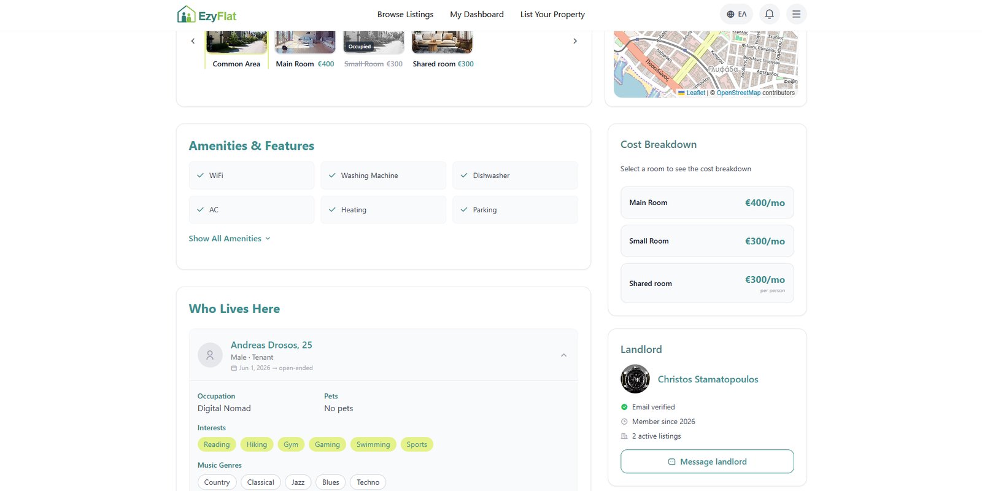Click the Digital Nomad occupation text
The image size is (982, 491).
(224, 408)
